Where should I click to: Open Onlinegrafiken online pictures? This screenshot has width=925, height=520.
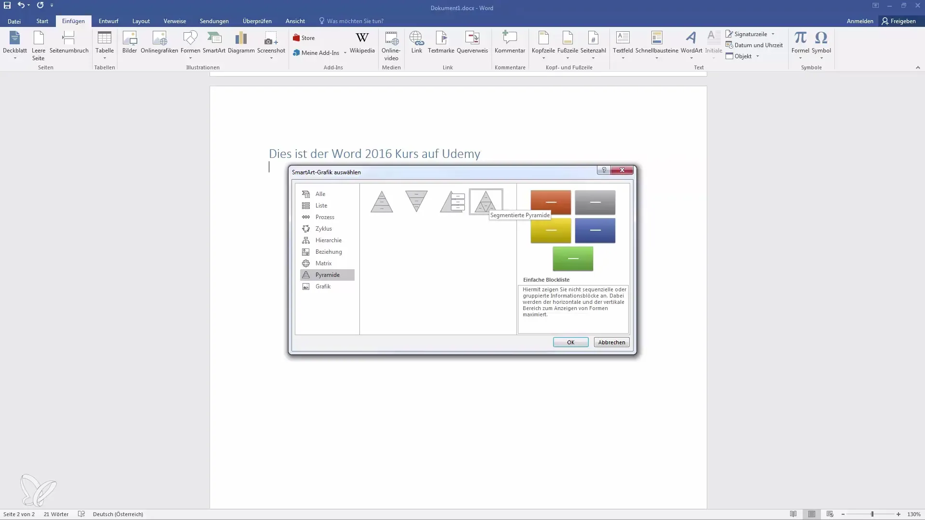point(159,42)
